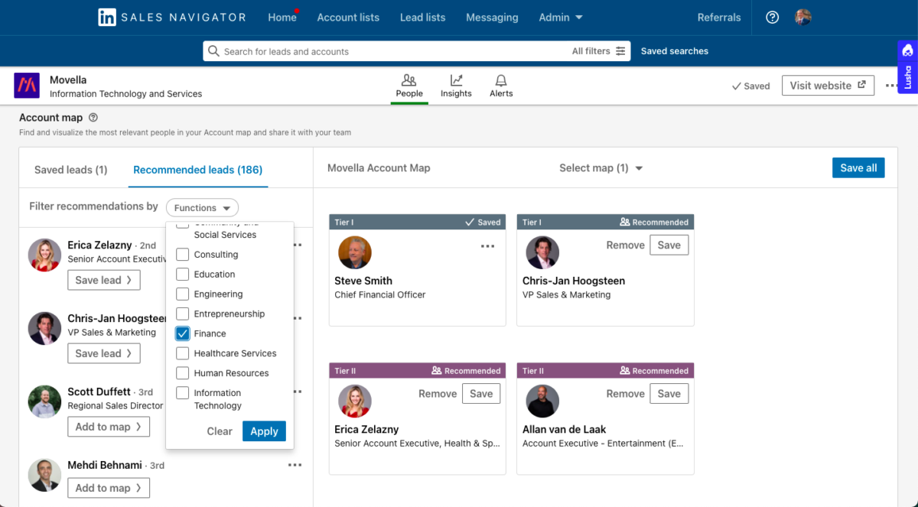This screenshot has height=507, width=918.
Task: Apply the selected function filters
Action: 264,431
